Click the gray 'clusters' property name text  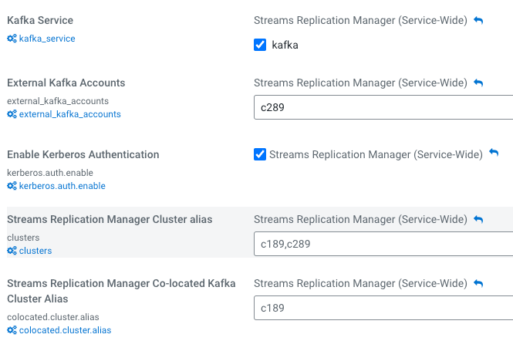pos(23,238)
